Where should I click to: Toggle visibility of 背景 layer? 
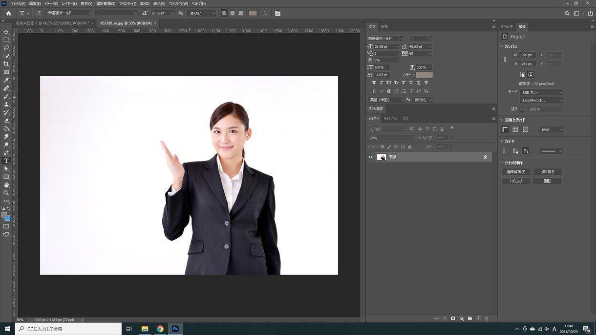point(371,157)
